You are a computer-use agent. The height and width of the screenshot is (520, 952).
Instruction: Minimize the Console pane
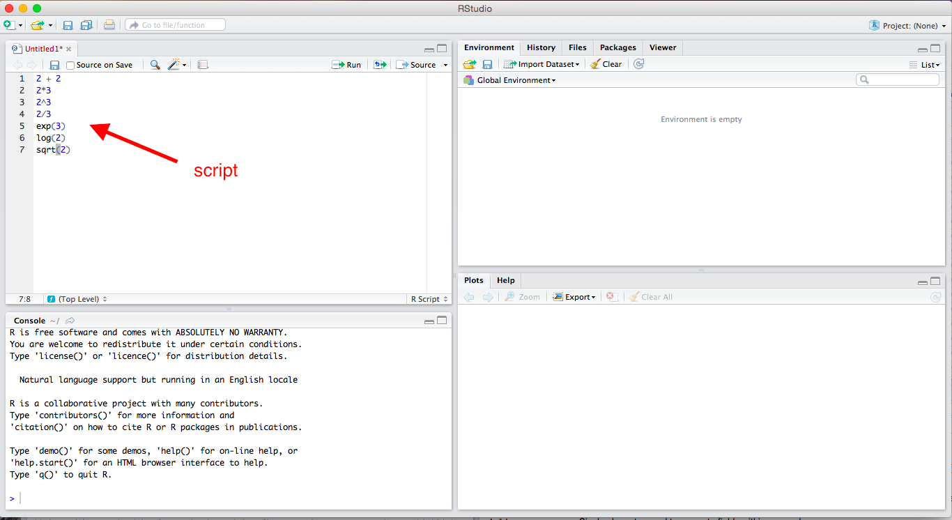click(429, 321)
